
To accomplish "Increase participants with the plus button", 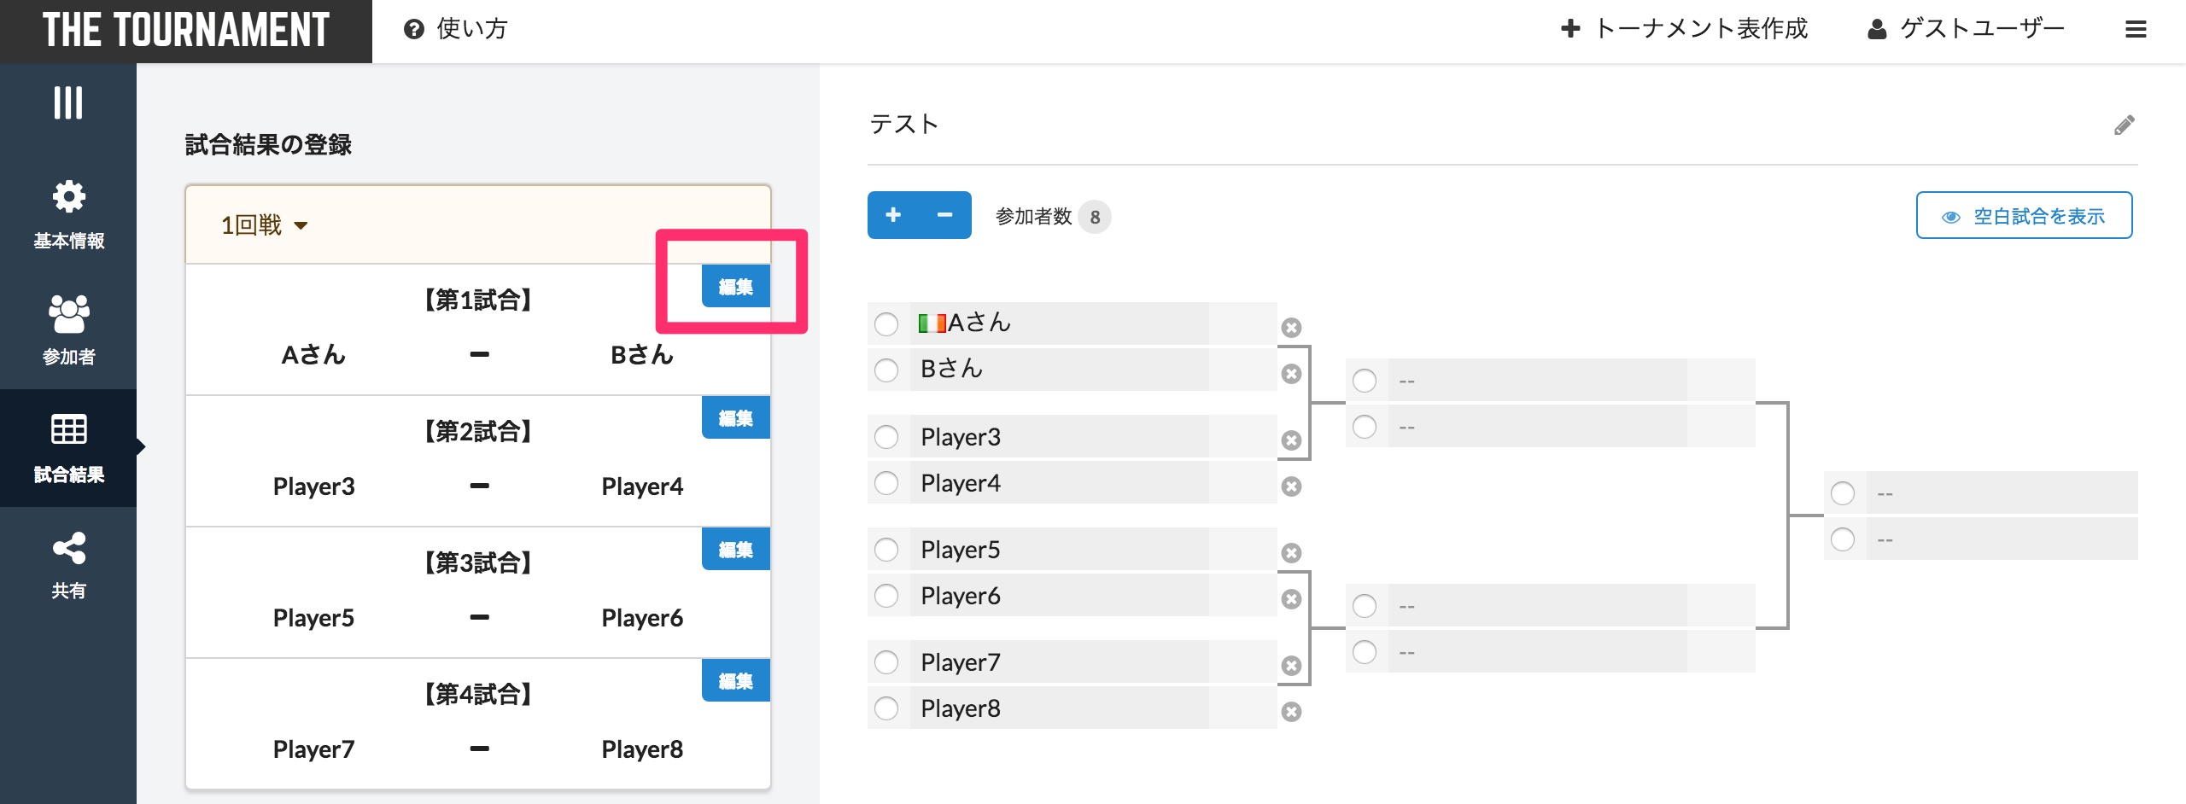I will 893,215.
